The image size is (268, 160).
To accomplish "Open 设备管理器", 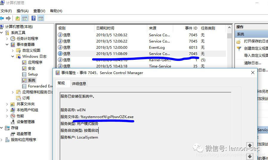I will tap(25, 122).
